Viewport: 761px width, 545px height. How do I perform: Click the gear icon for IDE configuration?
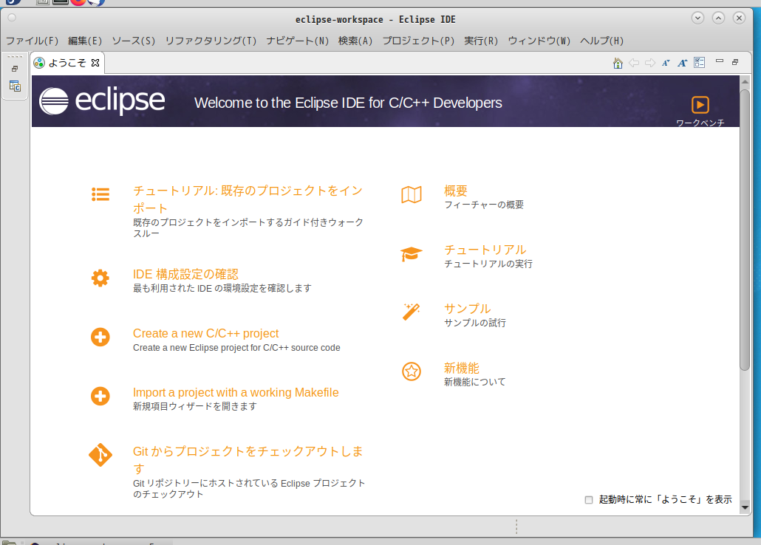[100, 278]
